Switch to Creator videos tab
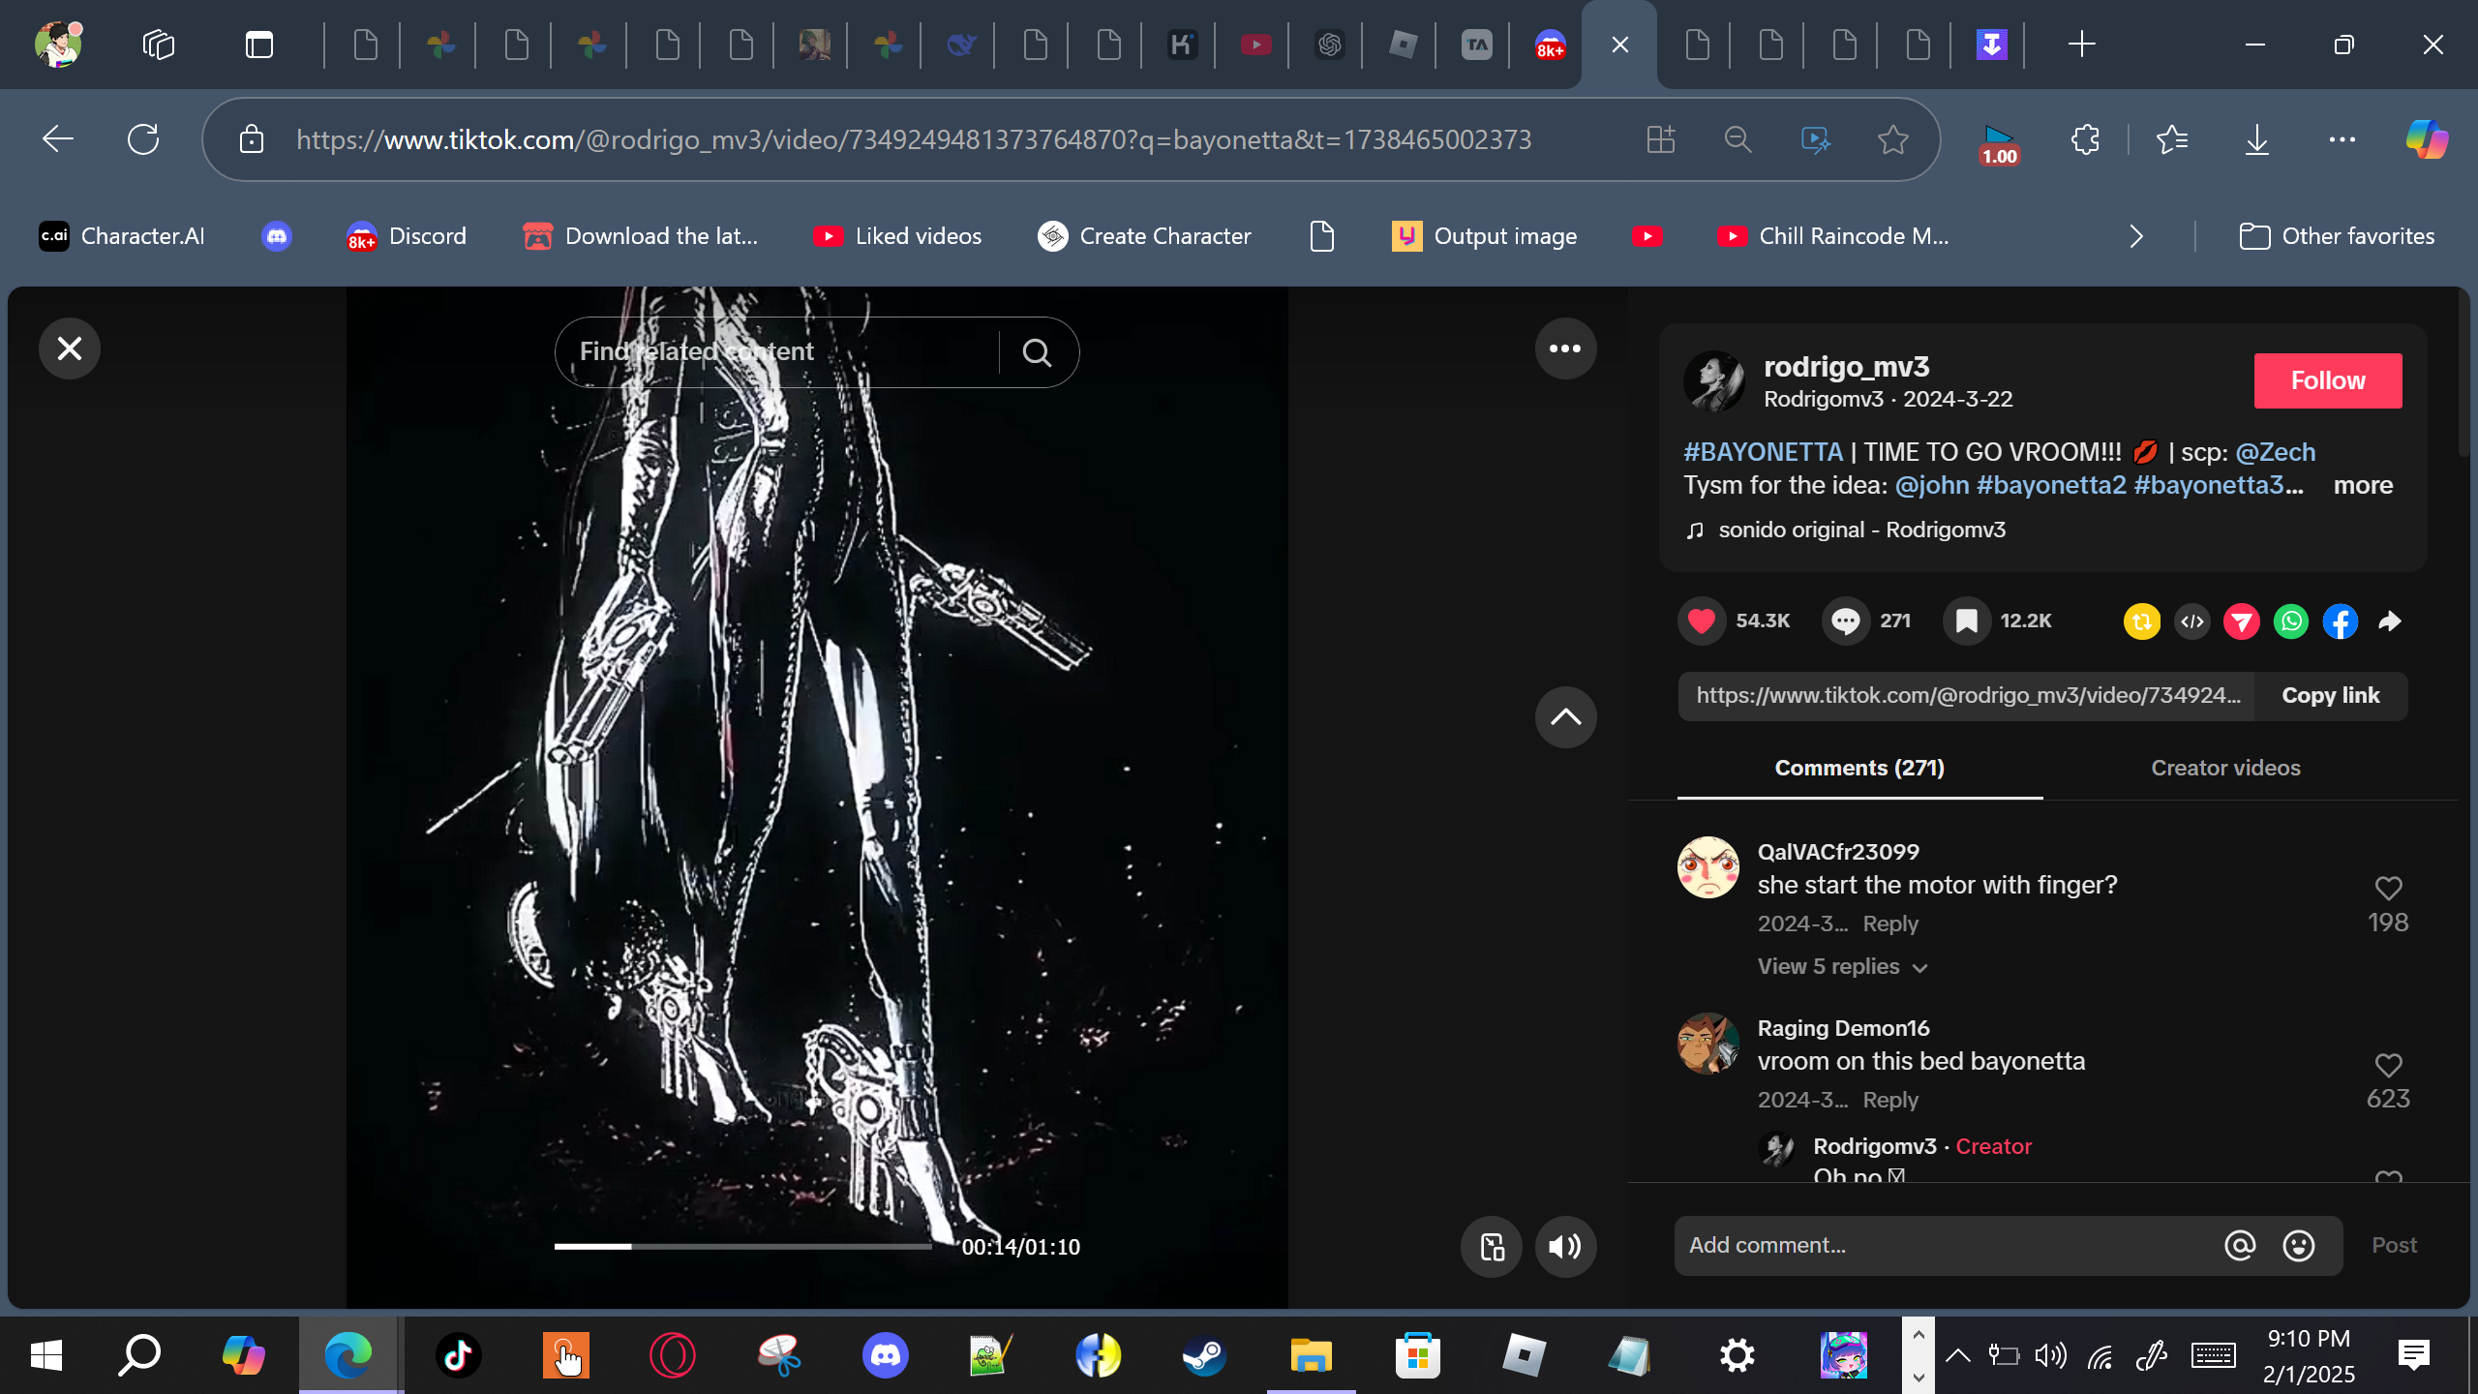This screenshot has width=2478, height=1394. (2225, 768)
